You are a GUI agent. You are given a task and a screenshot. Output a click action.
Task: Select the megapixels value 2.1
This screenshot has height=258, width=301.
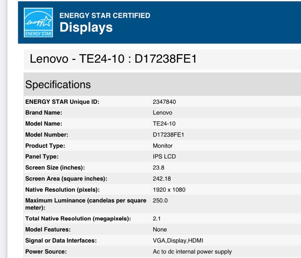[x=157, y=219]
